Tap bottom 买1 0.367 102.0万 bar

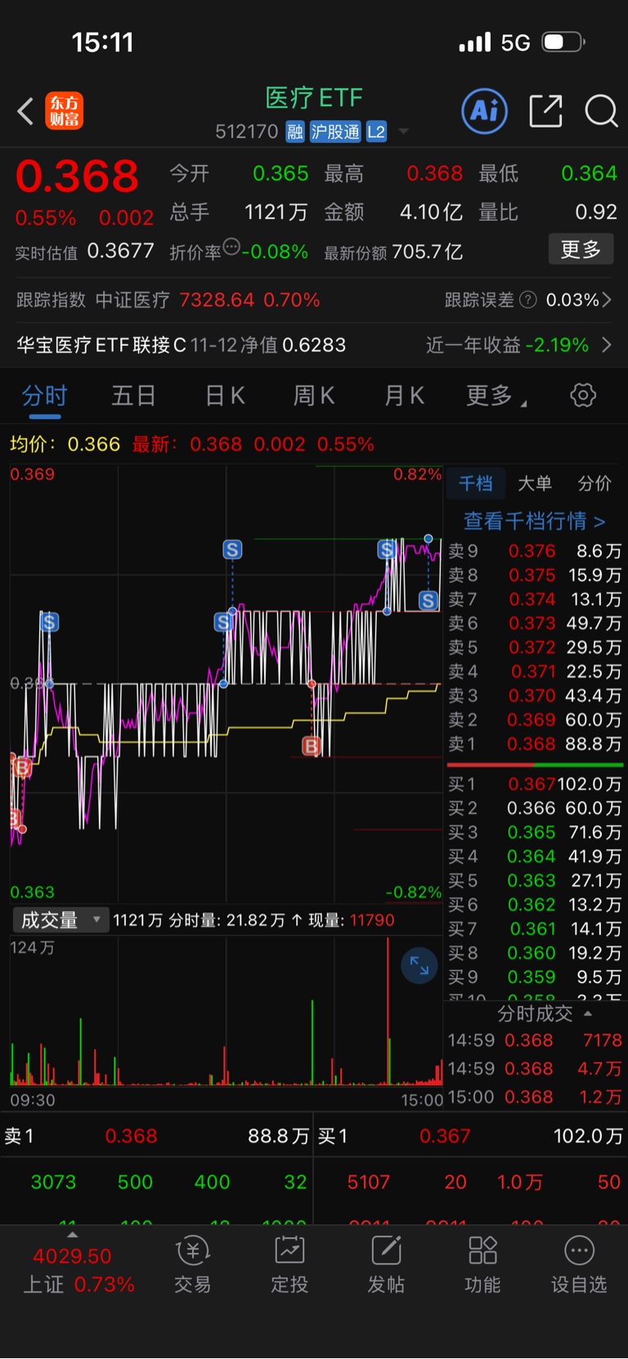470,1136
